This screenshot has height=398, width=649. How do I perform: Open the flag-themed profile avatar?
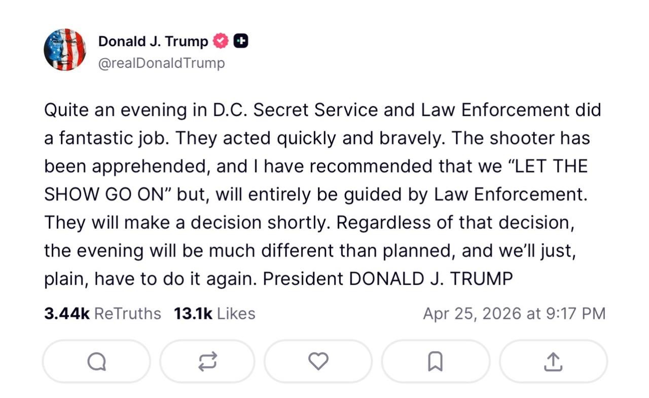pyautogui.click(x=65, y=50)
